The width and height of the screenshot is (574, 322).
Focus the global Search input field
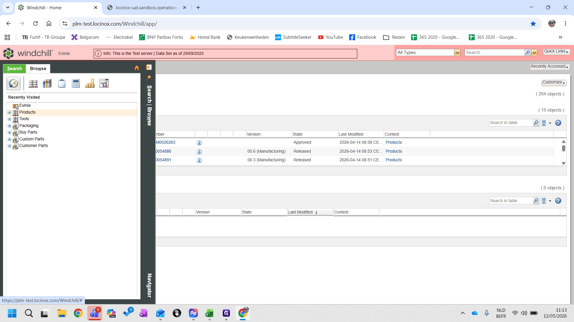pyautogui.click(x=494, y=52)
